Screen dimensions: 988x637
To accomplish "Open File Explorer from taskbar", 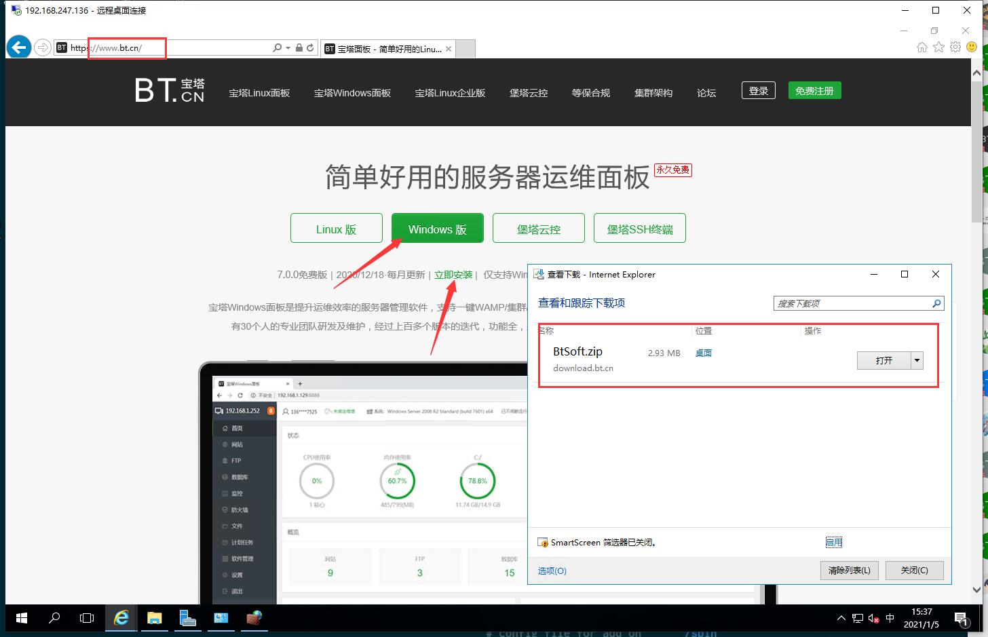I will tap(155, 618).
